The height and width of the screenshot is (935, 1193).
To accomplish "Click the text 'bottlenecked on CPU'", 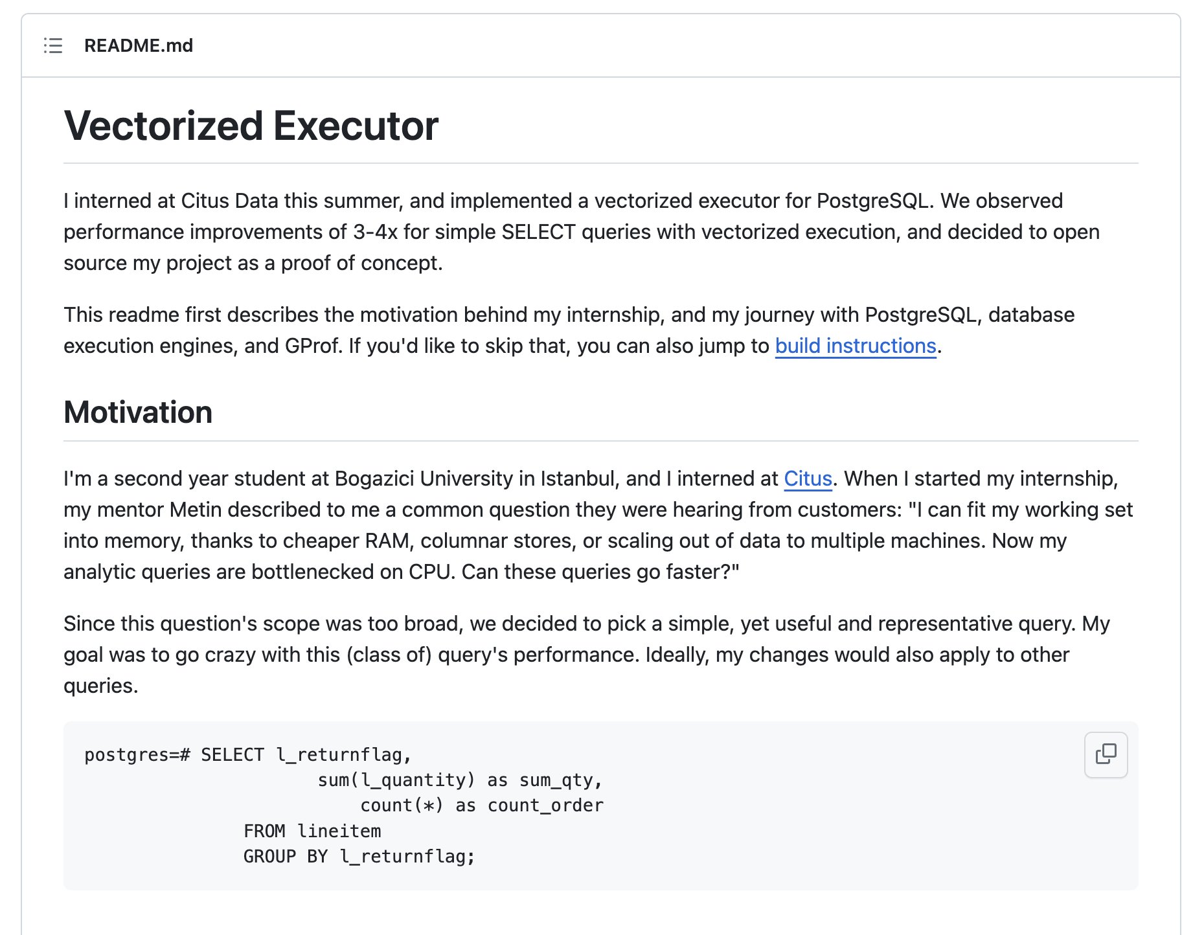I will coord(351,572).
